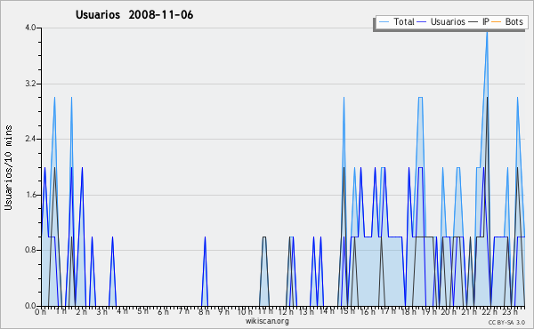Viewport: 534px width, 329px height.
Task: Click the '19 h' x-axis label
Action: pos(429,312)
